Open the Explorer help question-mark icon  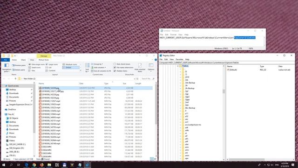(156, 60)
